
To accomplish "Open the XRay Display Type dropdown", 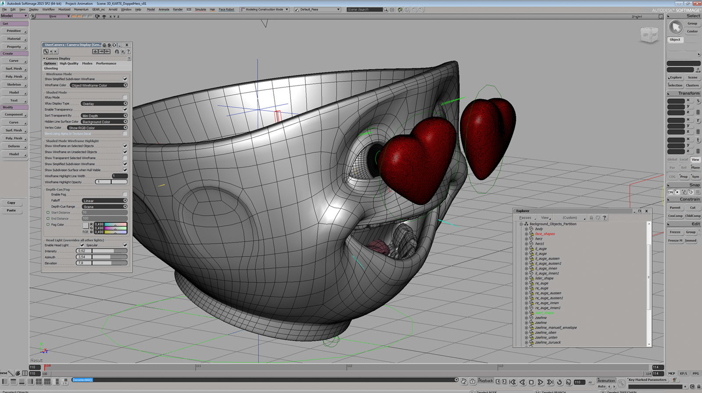I will coord(104,104).
